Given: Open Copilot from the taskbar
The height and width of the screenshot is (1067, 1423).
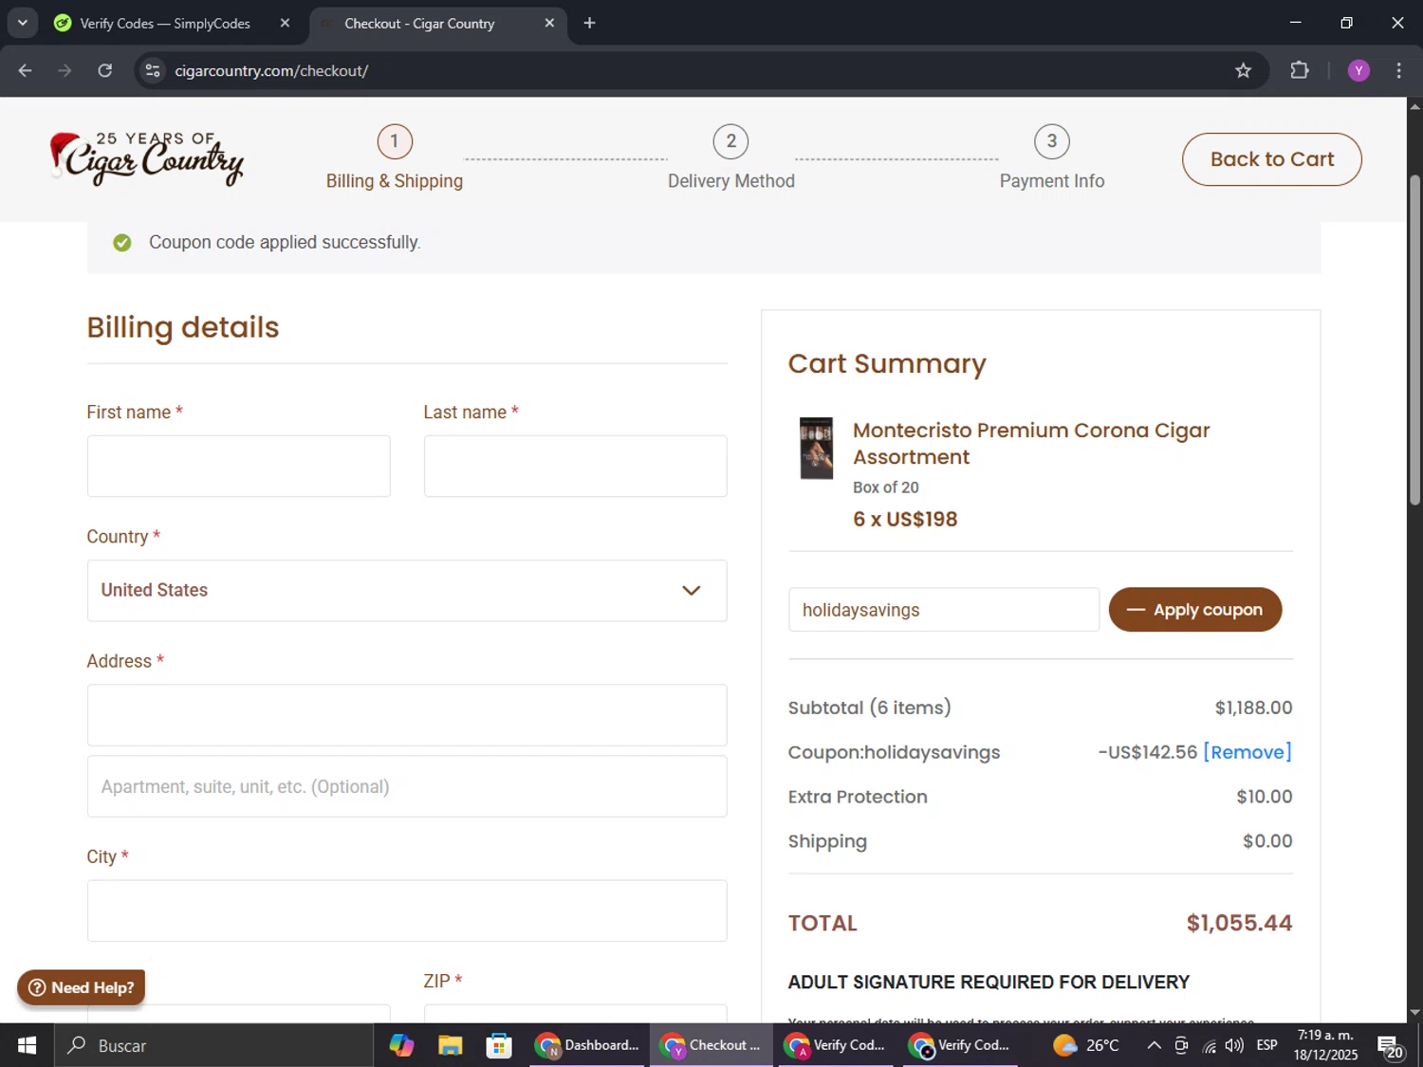Looking at the screenshot, I should coord(401,1045).
